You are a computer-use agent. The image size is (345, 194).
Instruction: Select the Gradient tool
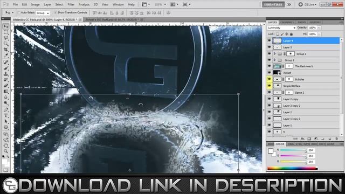(6, 91)
